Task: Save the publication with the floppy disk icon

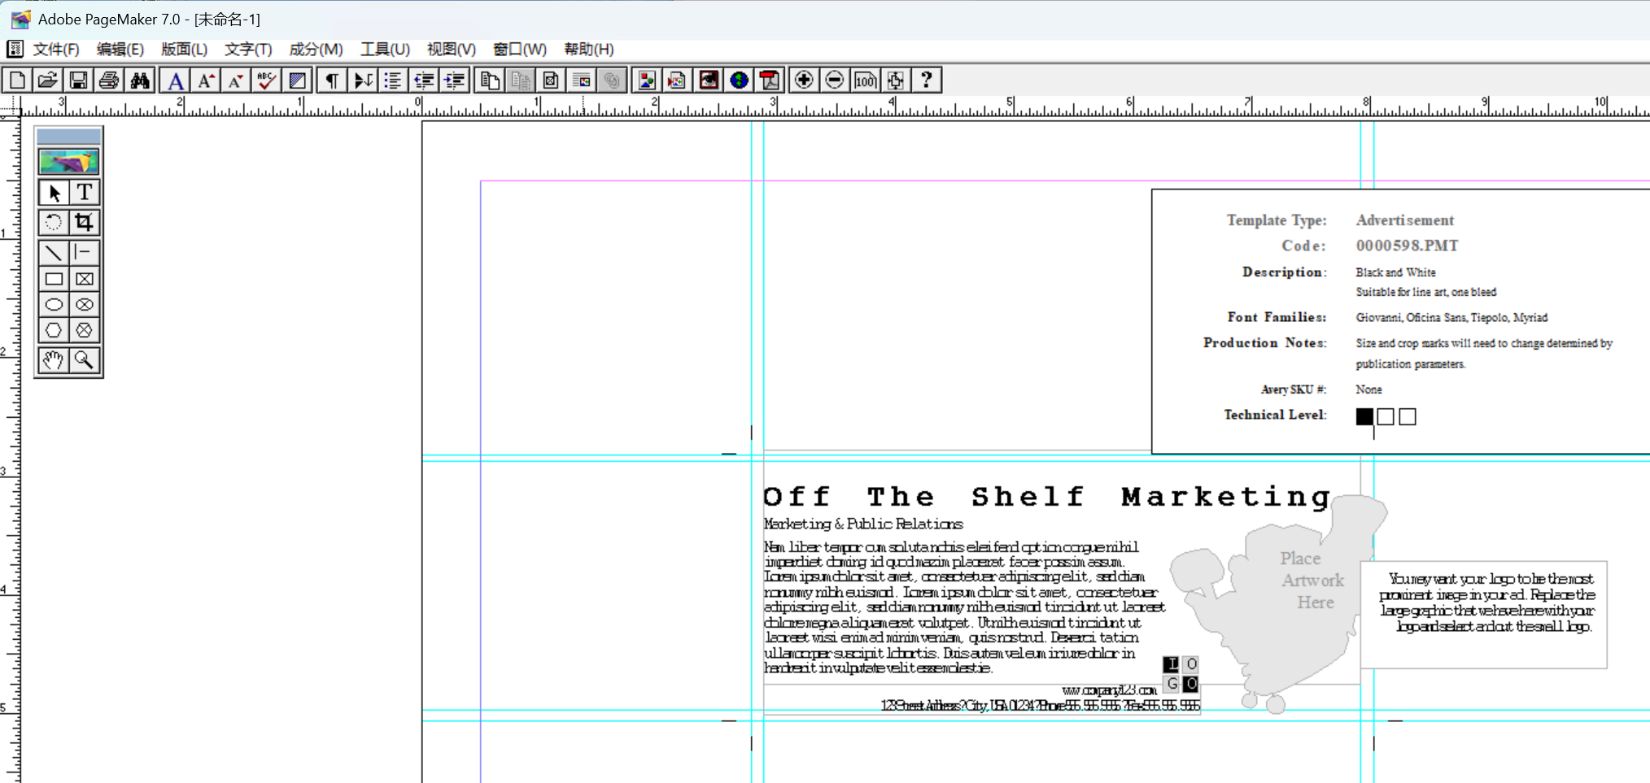Action: (x=78, y=80)
